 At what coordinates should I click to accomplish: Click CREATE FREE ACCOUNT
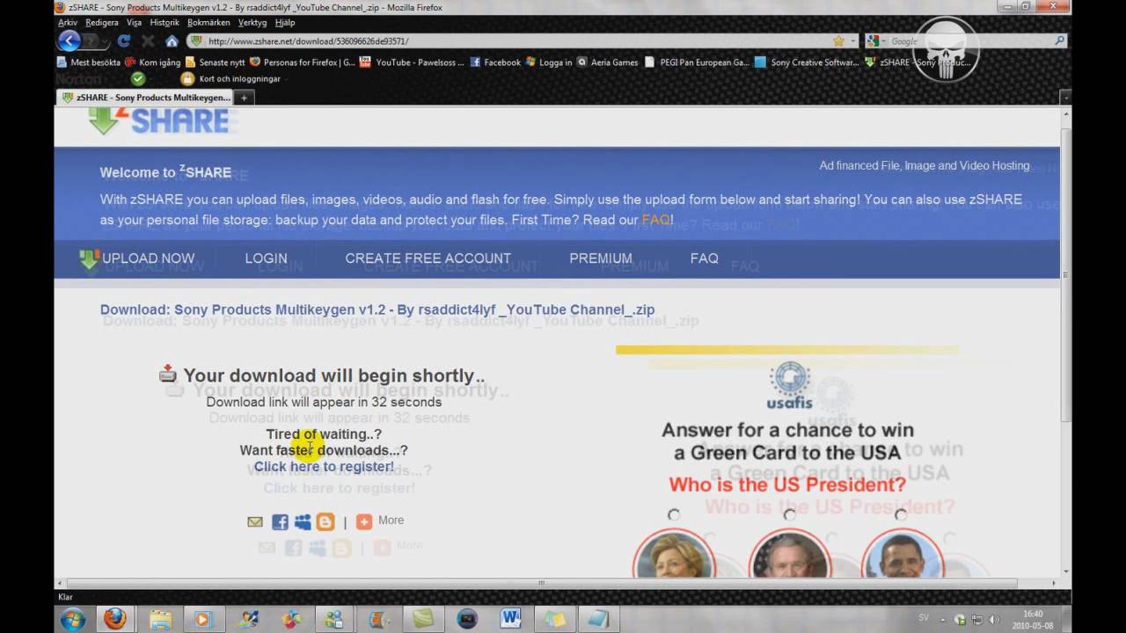click(x=428, y=258)
